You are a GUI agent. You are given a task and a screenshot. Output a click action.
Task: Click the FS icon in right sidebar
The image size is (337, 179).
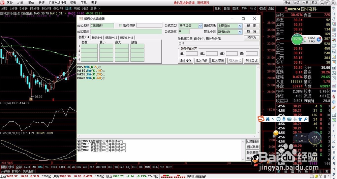pyautogui.click(x=334, y=115)
